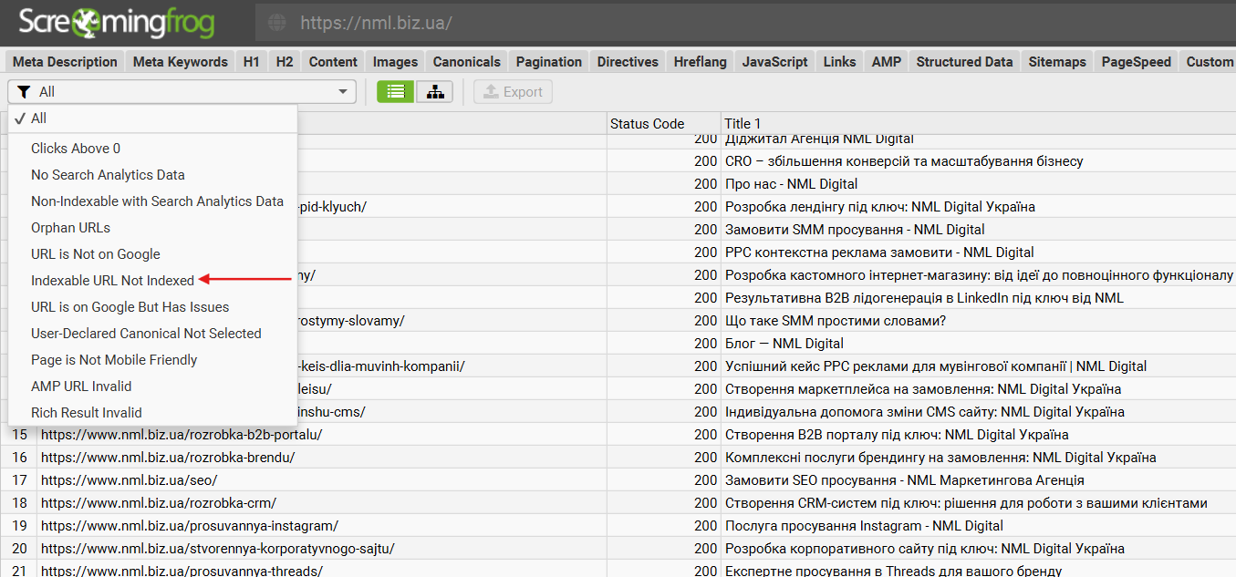Click the funnel filter icon
1236x577 pixels.
[24, 91]
